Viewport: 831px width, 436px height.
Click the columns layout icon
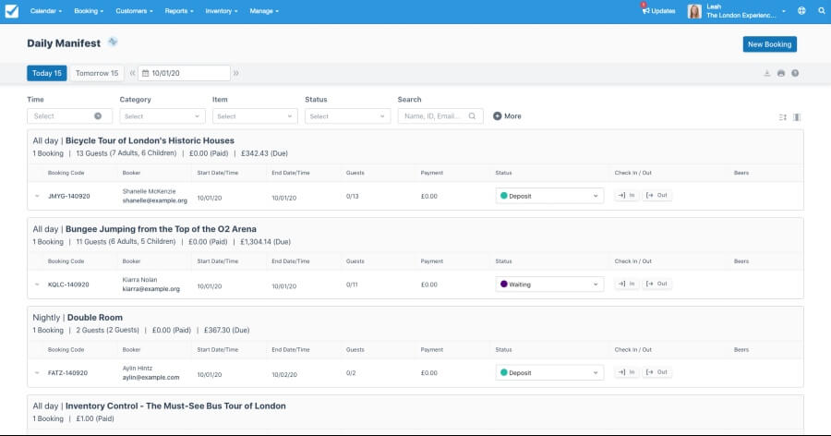pyautogui.click(x=797, y=116)
